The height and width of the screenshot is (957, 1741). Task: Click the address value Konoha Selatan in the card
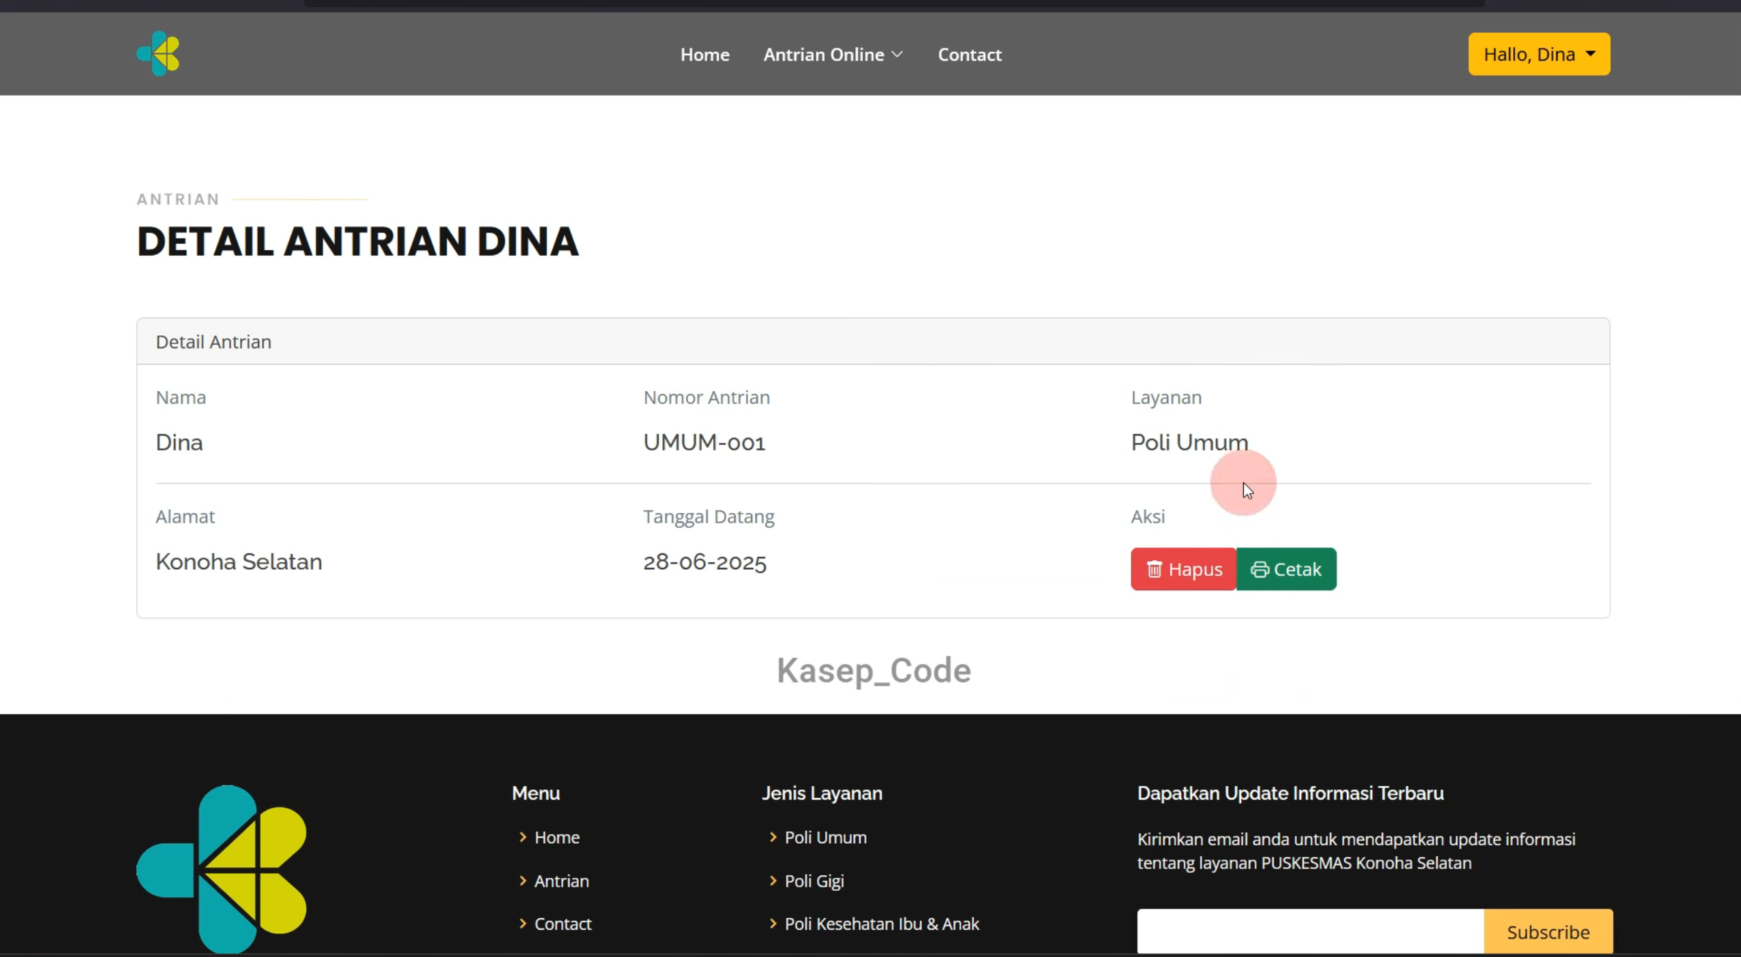[x=239, y=562]
